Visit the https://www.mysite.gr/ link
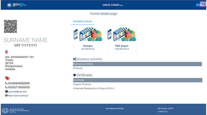 pos(18,96)
